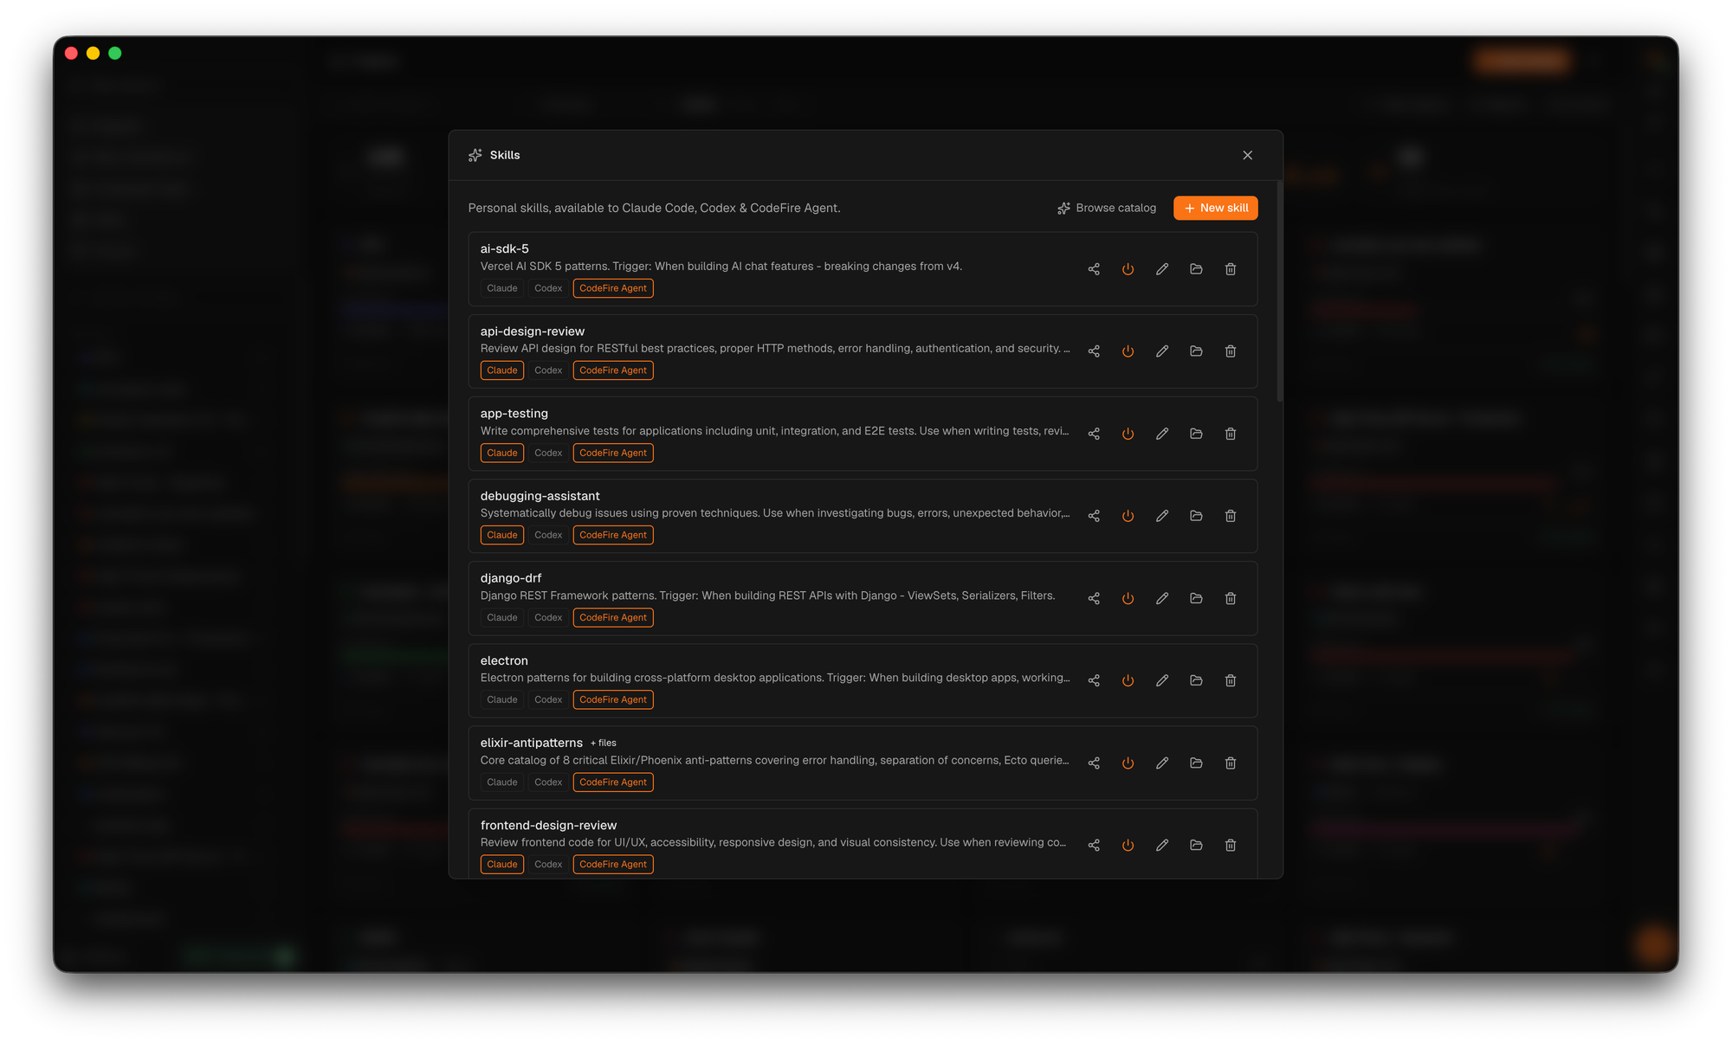Screen dimensions: 1732x1043
Task: Select the debugging-assistant skill name
Action: click(x=540, y=496)
